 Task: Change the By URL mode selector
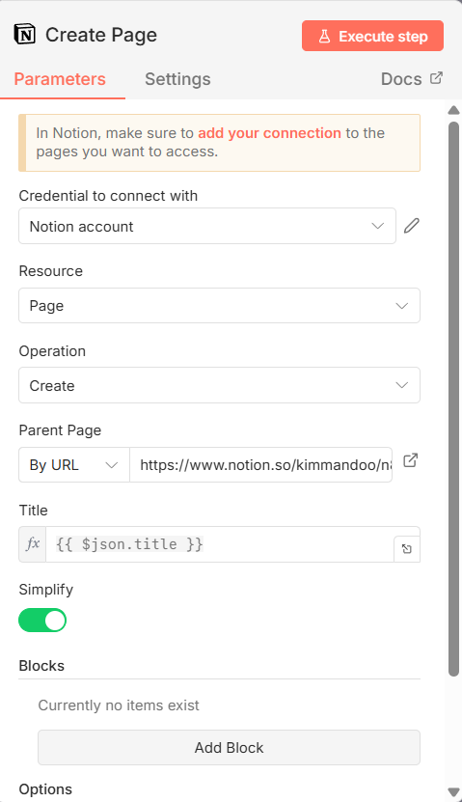tap(74, 465)
